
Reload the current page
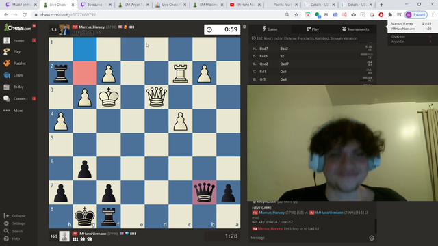(x=25, y=15)
